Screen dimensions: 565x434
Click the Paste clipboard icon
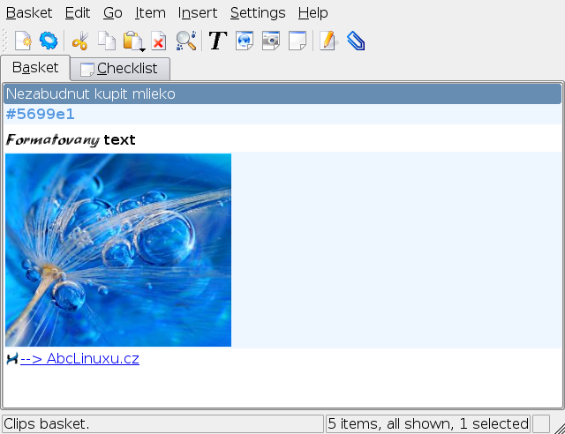click(131, 41)
